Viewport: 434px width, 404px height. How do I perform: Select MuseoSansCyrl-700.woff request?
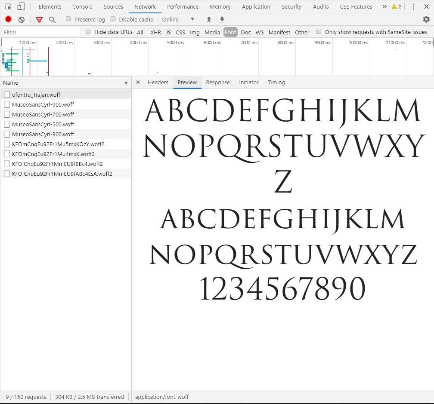pos(43,114)
